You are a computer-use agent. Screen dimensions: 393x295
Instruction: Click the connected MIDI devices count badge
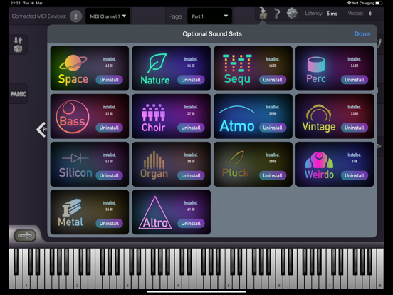75,16
